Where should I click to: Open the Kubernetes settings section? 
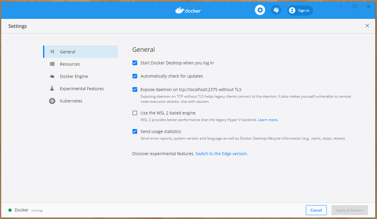click(x=81, y=101)
